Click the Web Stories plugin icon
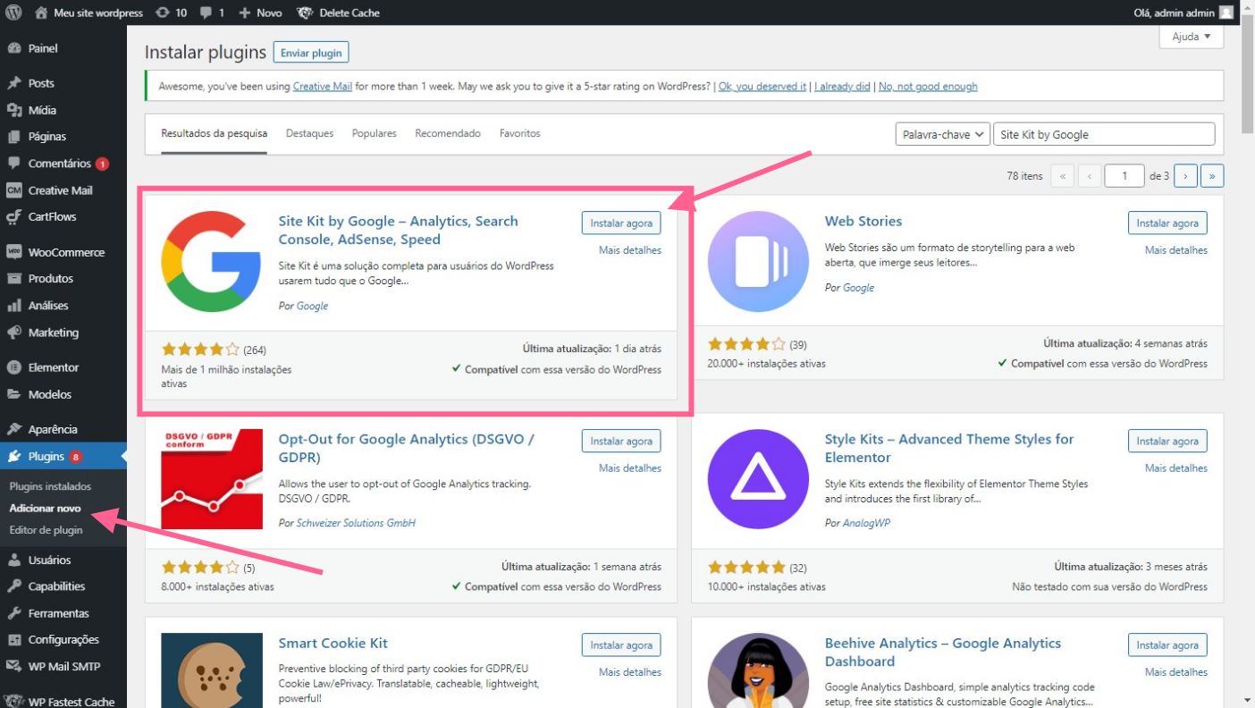Image resolution: width=1255 pixels, height=708 pixels. tap(758, 262)
